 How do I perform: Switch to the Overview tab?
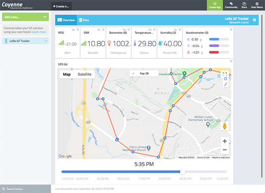66,20
